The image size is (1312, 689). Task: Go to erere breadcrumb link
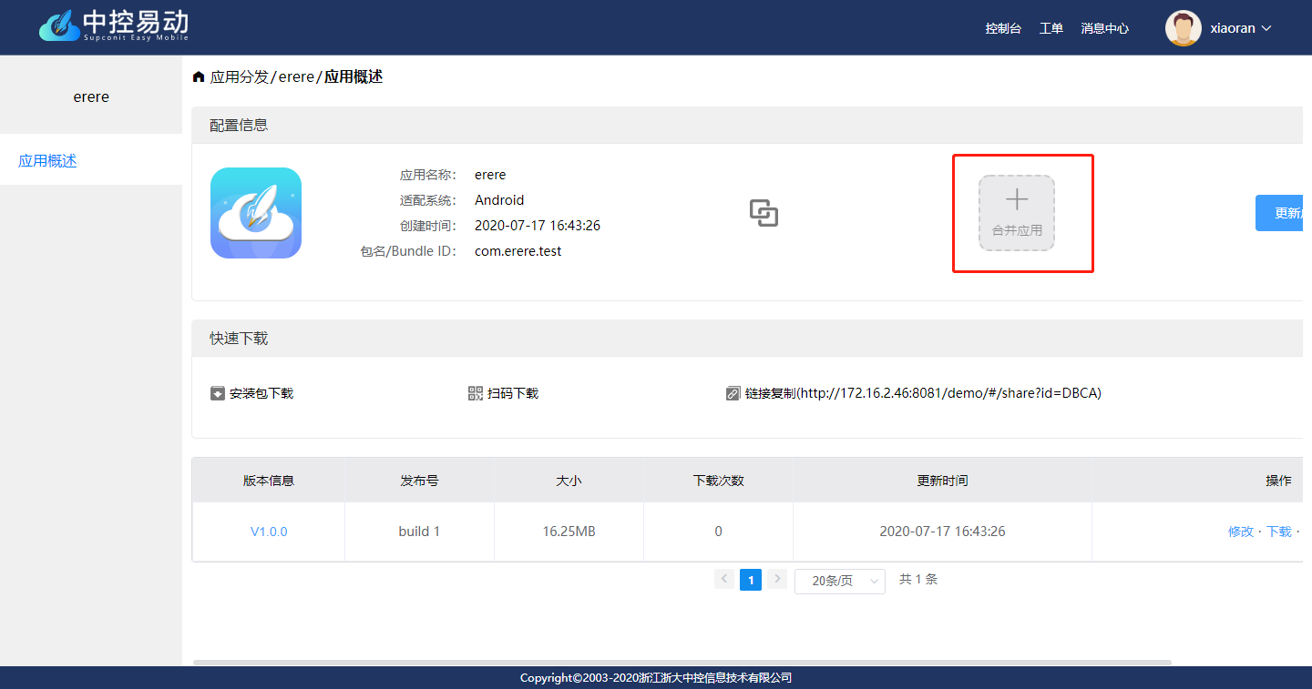click(296, 77)
